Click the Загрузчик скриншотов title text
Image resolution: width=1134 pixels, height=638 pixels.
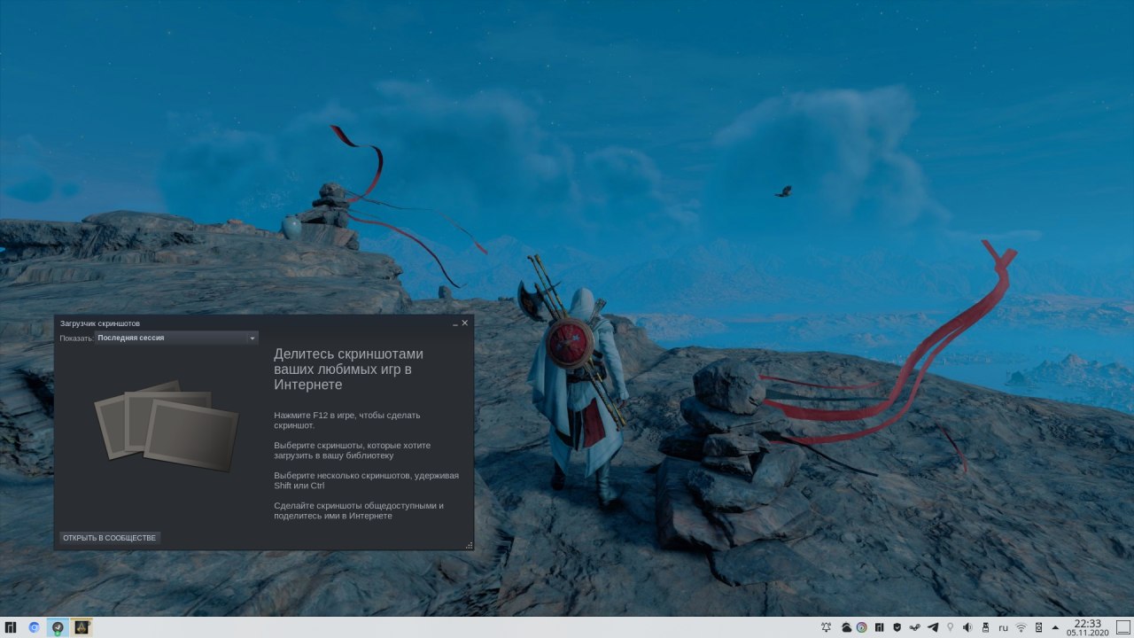99,323
